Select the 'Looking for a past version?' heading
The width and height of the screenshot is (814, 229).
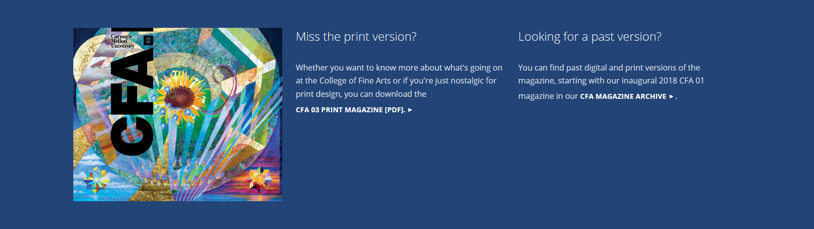pyautogui.click(x=590, y=37)
